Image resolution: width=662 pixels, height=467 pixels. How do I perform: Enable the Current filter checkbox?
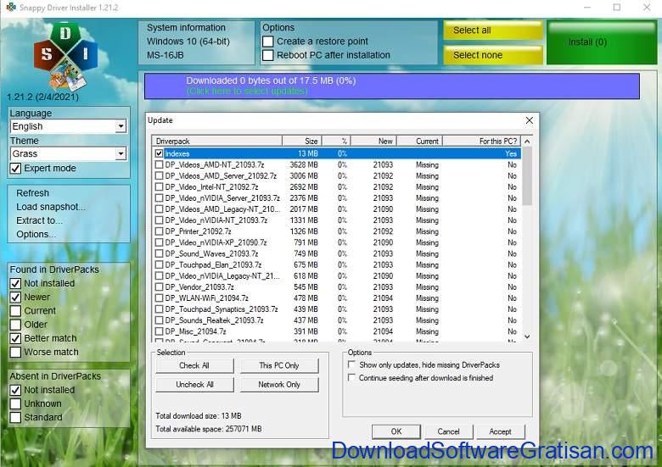pyautogui.click(x=15, y=311)
